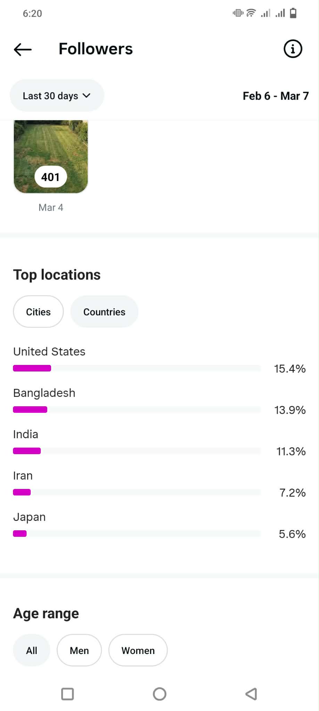Viewport: 319px width, 711px height.
Task: Tap the Bangladesh location label
Action: 44,393
